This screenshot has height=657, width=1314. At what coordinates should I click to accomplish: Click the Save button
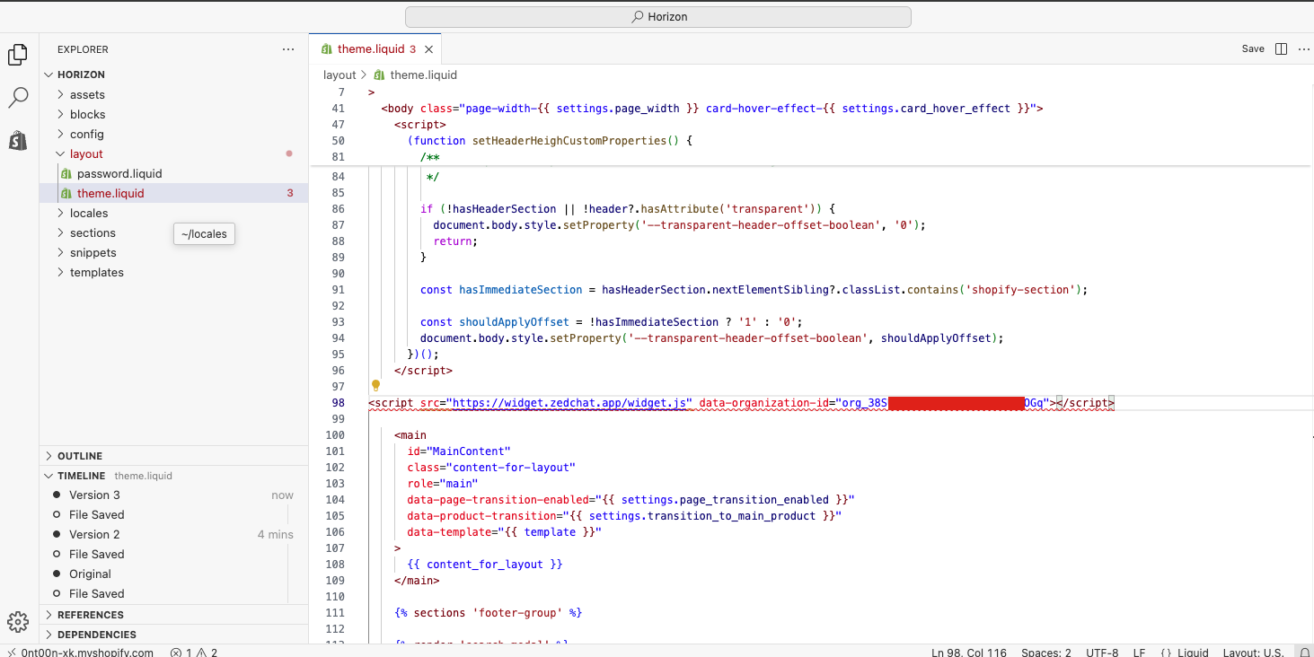[1253, 49]
